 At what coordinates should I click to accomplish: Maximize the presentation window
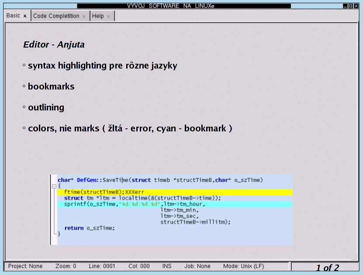click(x=351, y=6)
